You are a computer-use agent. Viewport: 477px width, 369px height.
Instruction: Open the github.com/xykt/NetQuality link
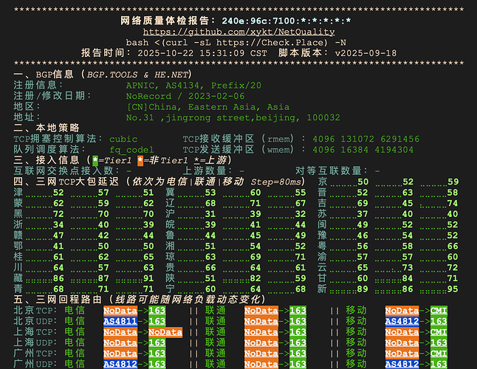tap(238, 32)
